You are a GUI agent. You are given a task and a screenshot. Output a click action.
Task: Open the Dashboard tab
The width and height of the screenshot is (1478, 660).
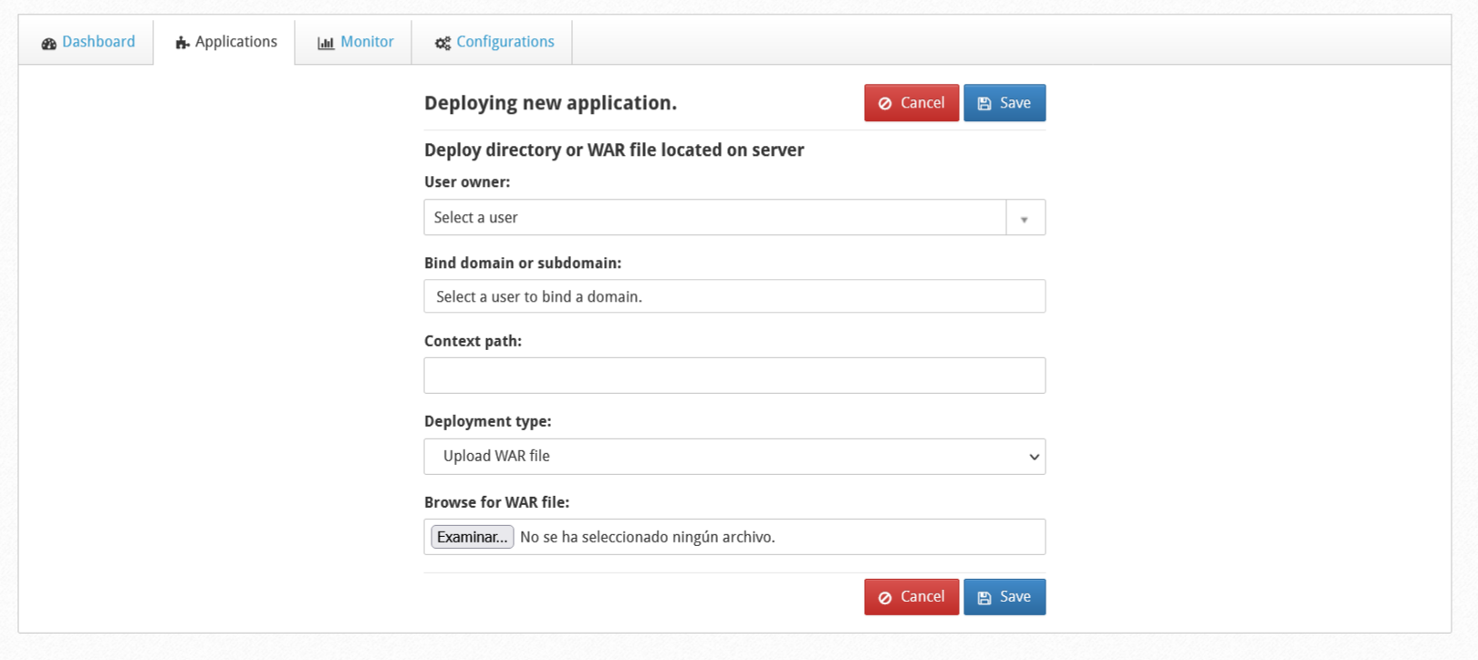tap(88, 42)
